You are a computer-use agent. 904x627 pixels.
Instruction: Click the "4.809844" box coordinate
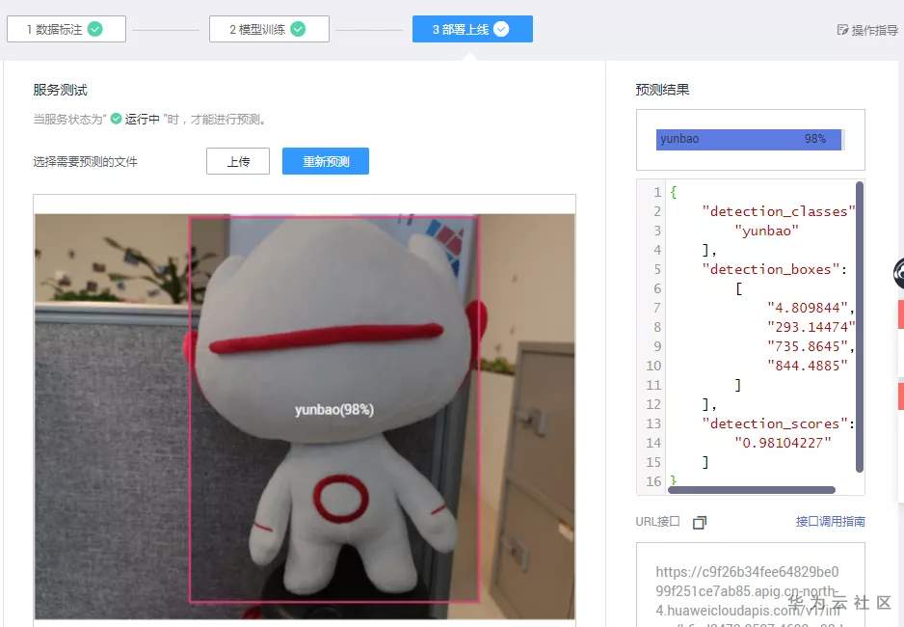click(x=808, y=308)
